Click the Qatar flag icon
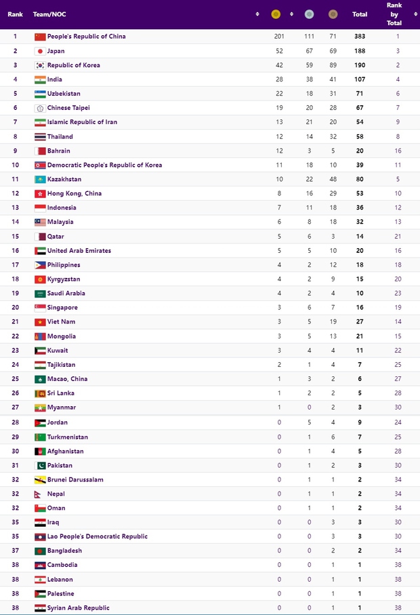 40,237
